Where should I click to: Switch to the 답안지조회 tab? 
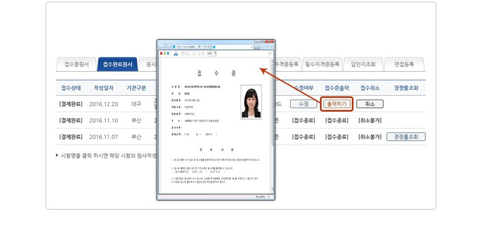(363, 64)
